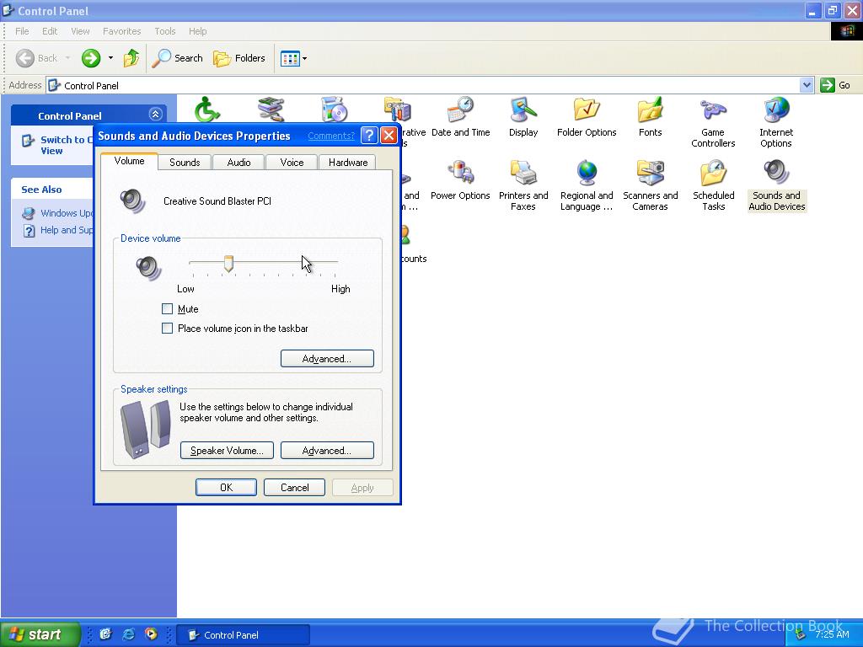This screenshot has width=863, height=647.
Task: Open the Internet Options icon
Action: pos(776,122)
